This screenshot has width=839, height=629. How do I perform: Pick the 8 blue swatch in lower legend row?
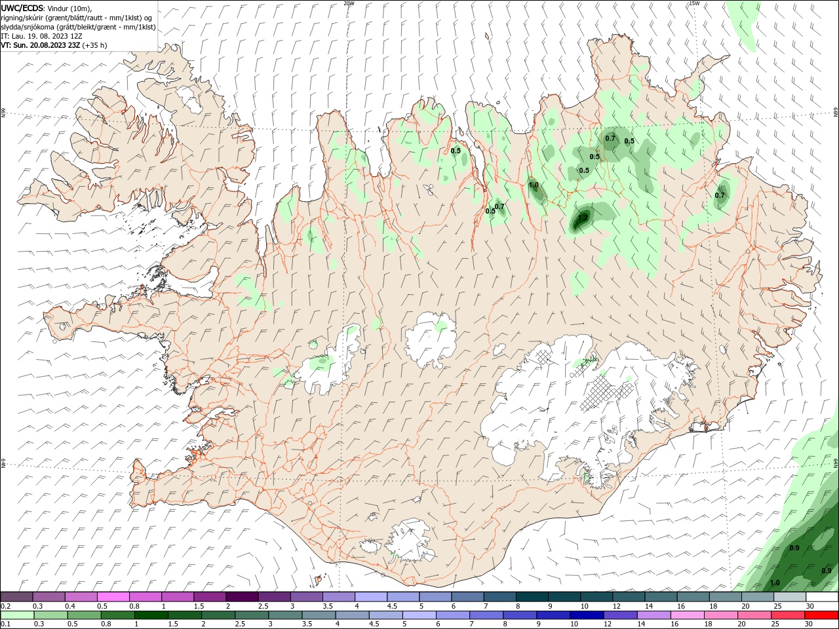pos(520,615)
